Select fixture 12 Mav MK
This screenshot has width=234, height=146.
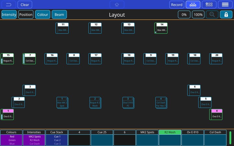click(x=95, y=28)
